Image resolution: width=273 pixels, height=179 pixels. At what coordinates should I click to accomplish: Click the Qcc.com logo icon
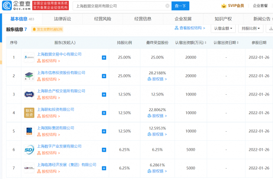pos(7,5)
